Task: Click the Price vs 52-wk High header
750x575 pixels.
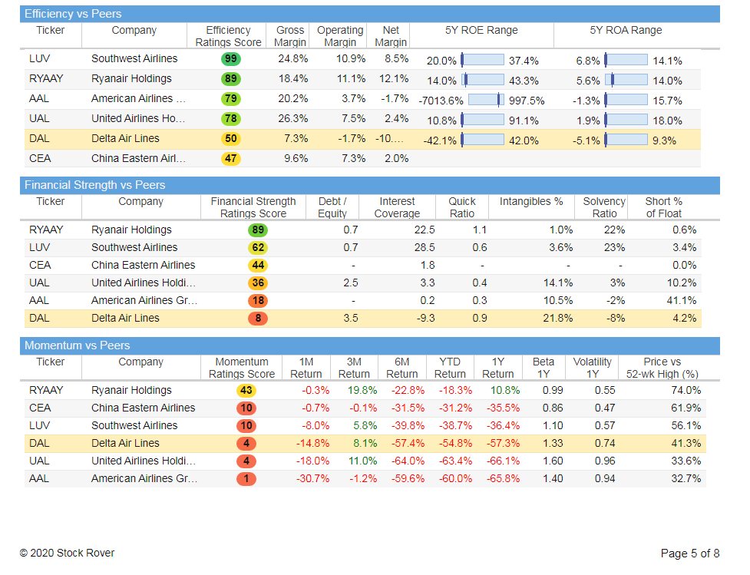Action: pyautogui.click(x=662, y=368)
